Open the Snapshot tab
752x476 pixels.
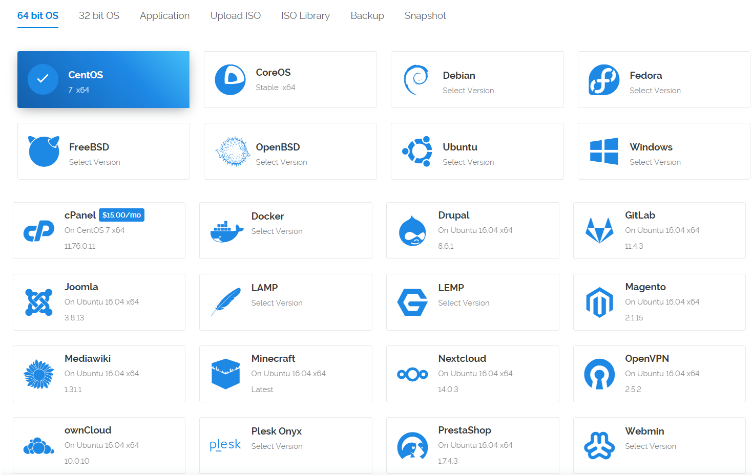click(x=425, y=16)
